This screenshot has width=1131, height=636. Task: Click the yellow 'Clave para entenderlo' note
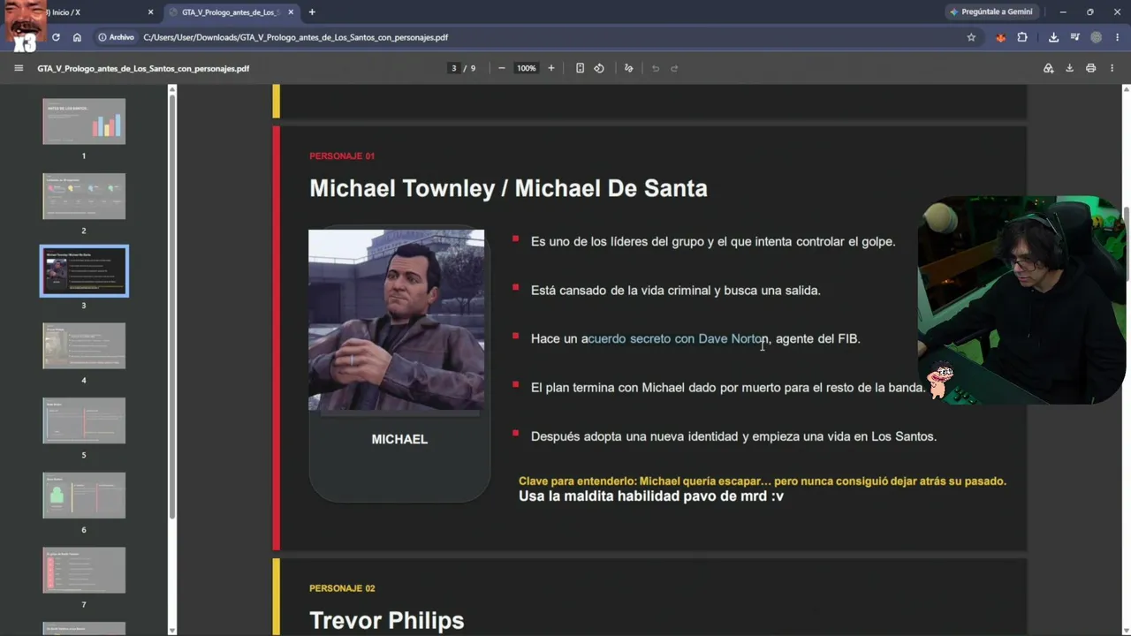tap(763, 481)
